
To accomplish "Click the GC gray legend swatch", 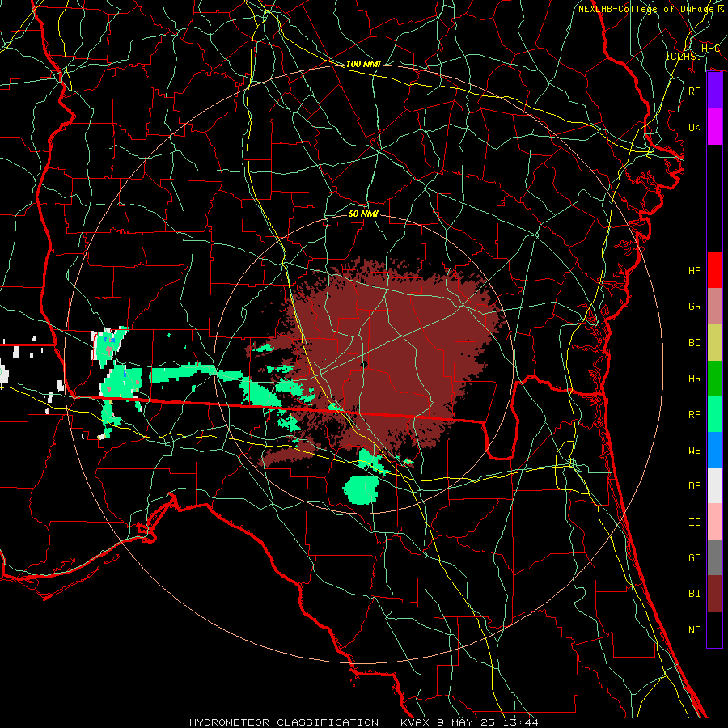I will coord(713,557).
